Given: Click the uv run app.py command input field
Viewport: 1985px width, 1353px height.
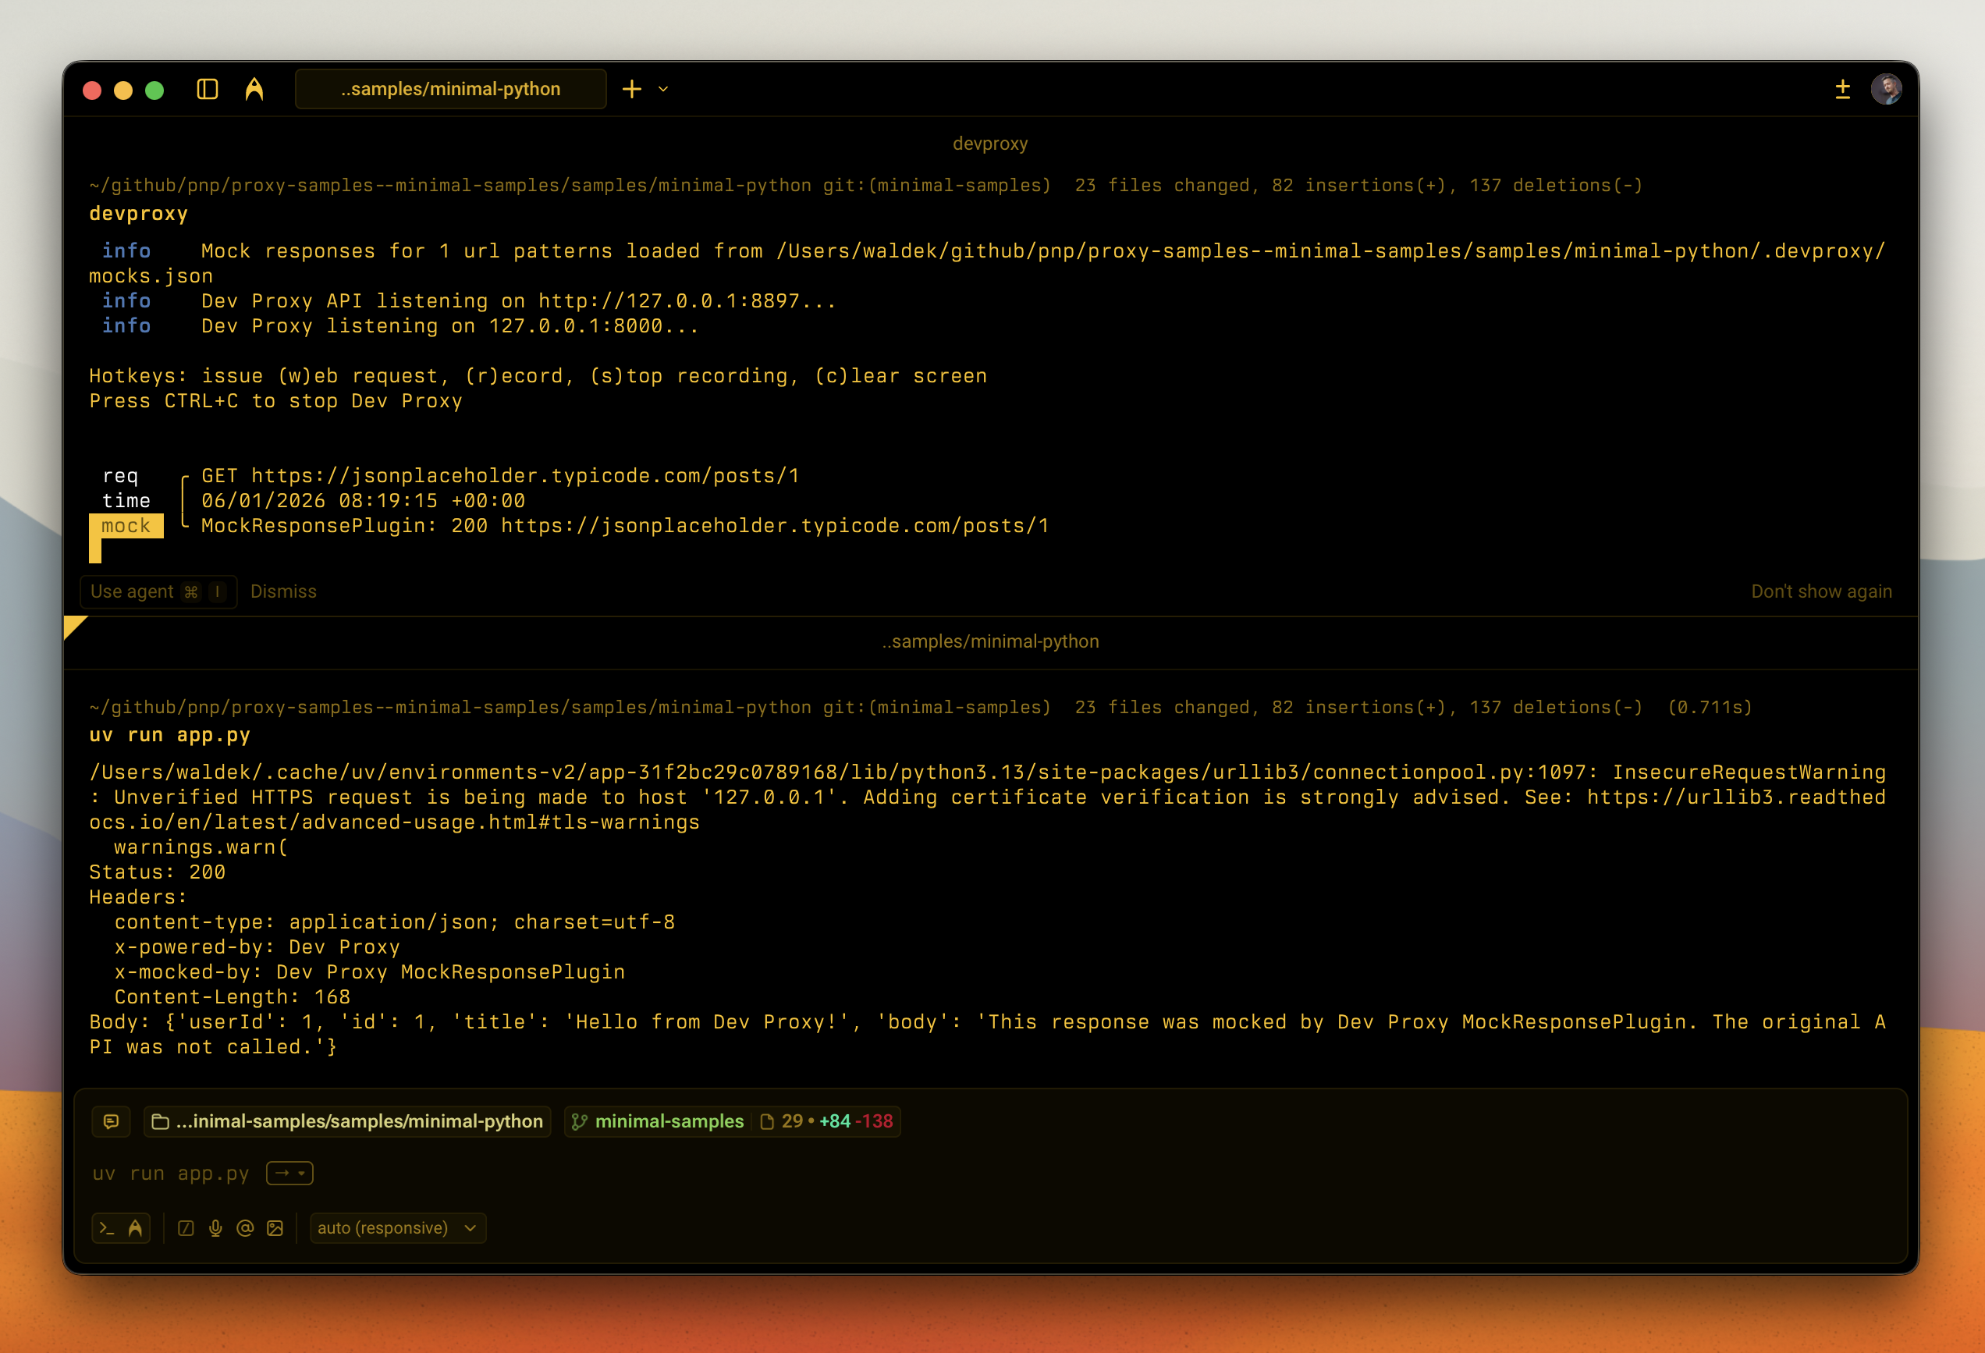Looking at the screenshot, I should tap(171, 1173).
